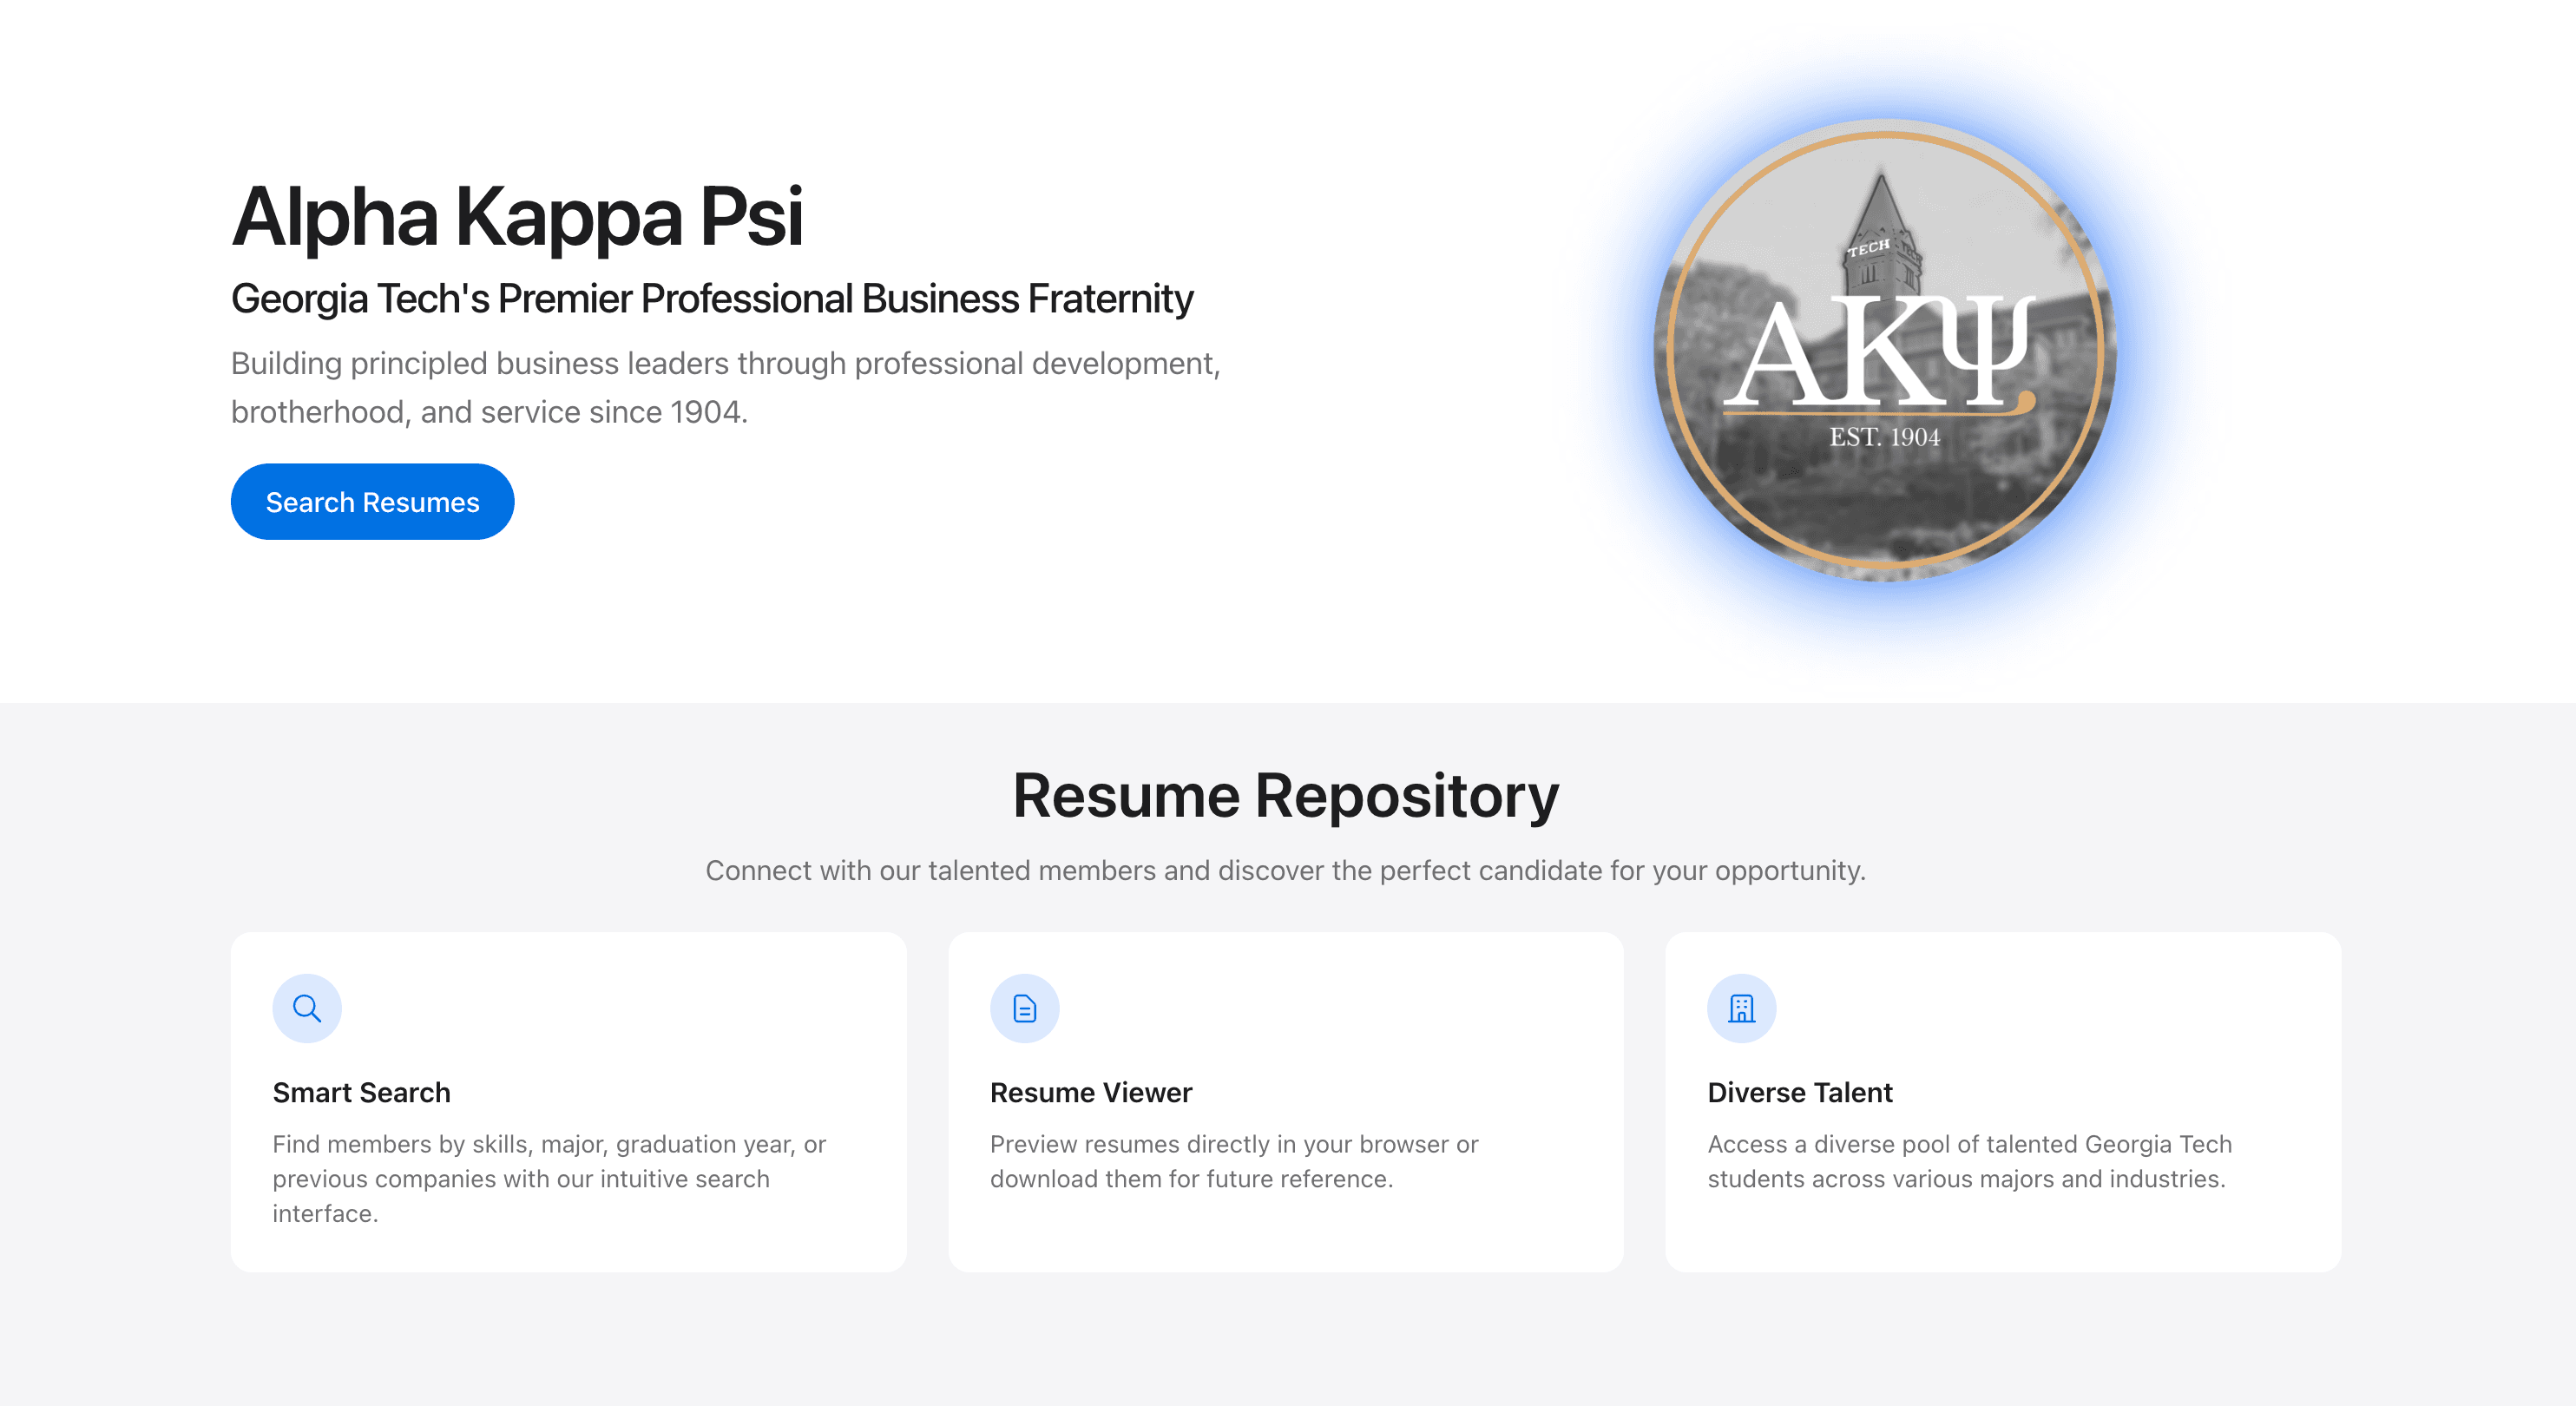This screenshot has width=2576, height=1406.
Task: Click the 'Connect with our talented members' tagline
Action: point(1285,870)
